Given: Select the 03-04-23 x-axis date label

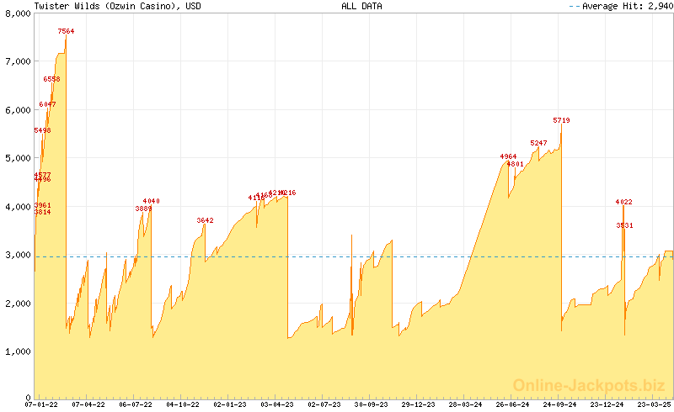Looking at the screenshot, I should pos(276,404).
